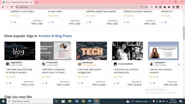This screenshot has width=185, height=104.
Task: Open 'I will write high quality tech articles' gig
Action: [x=89, y=71]
